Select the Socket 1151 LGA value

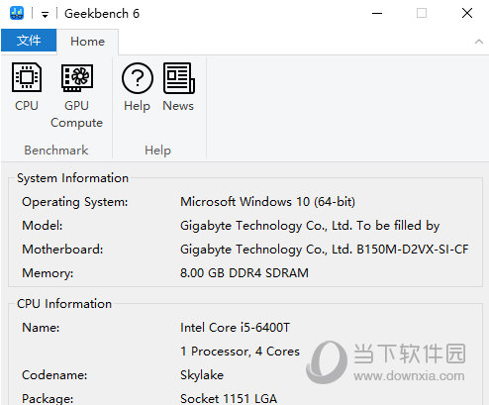(x=229, y=398)
